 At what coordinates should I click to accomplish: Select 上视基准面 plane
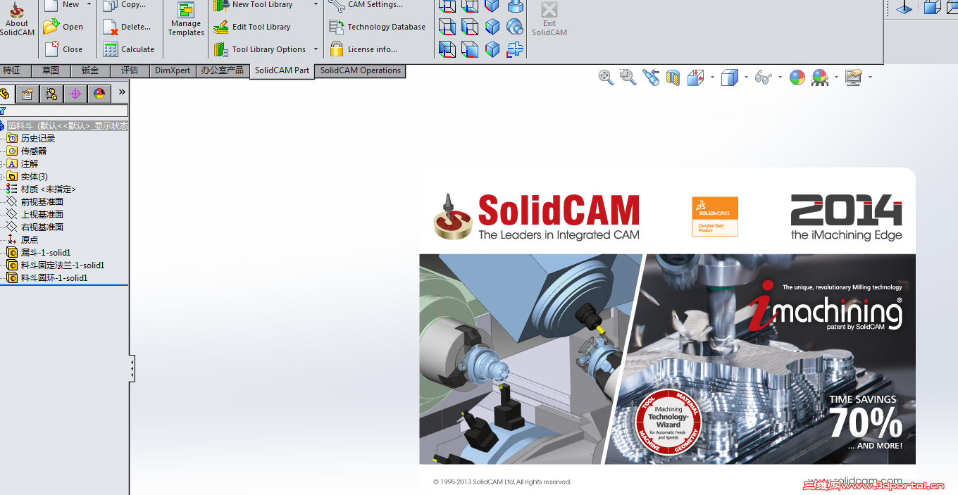[x=42, y=215]
